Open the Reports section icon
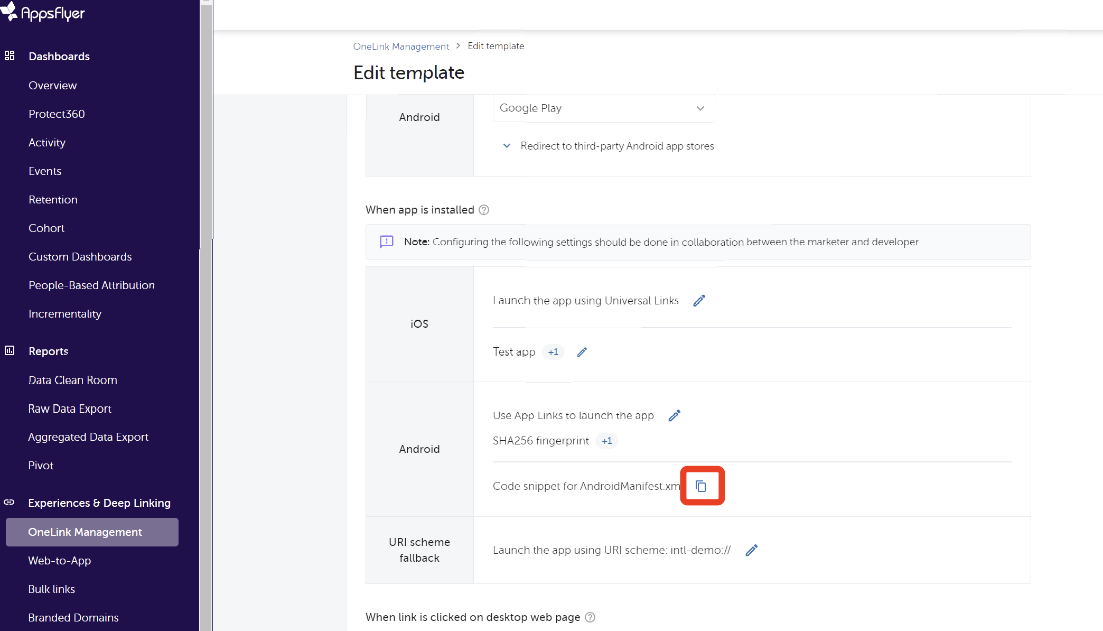The width and height of the screenshot is (1103, 631). [x=10, y=350]
